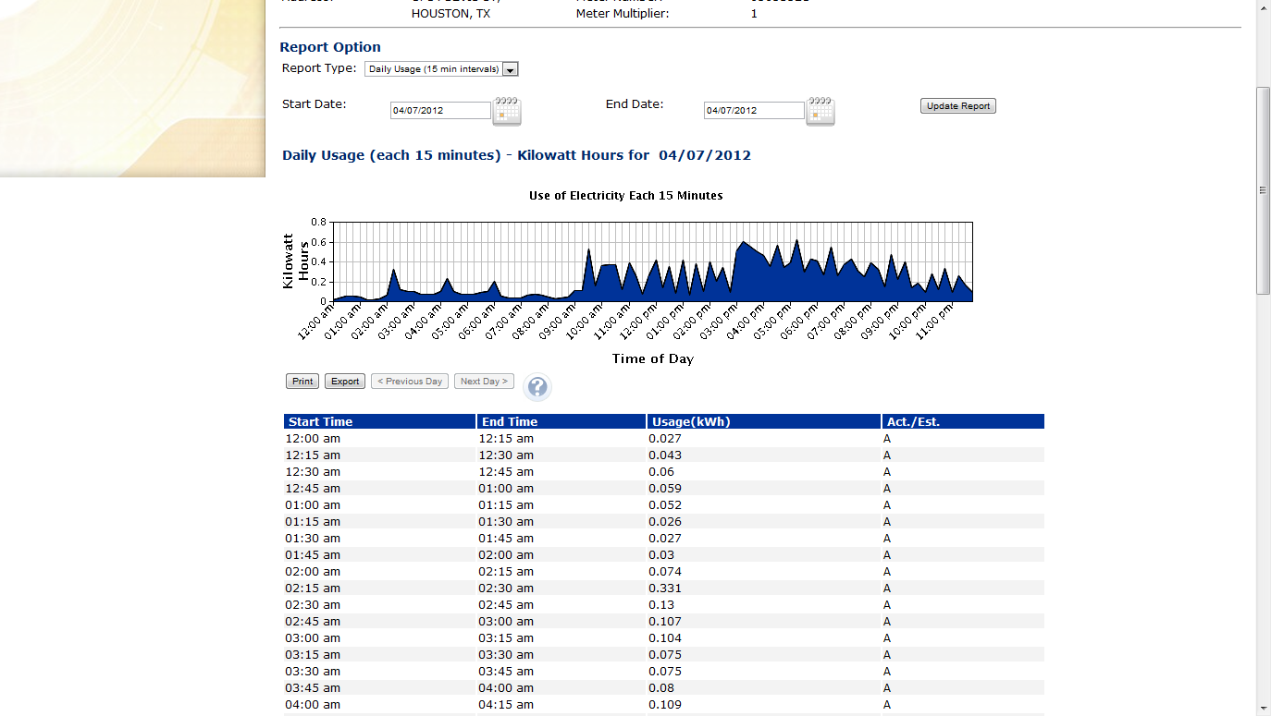The height and width of the screenshot is (716, 1271).
Task: Select the 0.331 usage value cell
Action: pos(665,589)
